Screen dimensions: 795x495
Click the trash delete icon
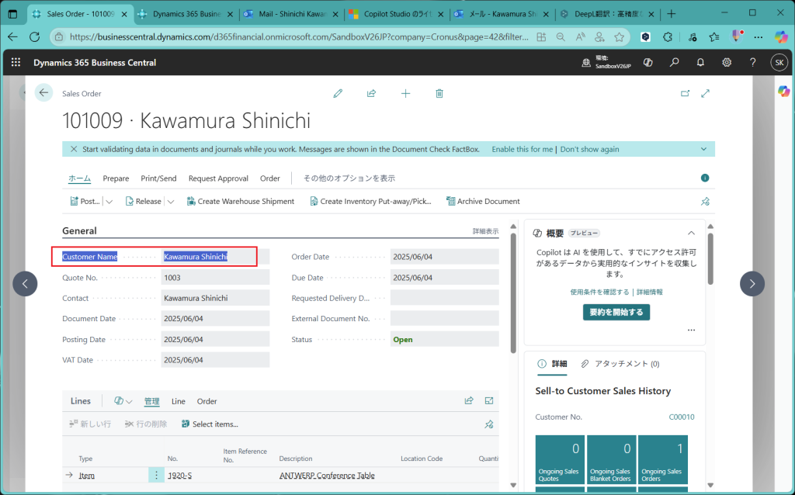point(439,94)
